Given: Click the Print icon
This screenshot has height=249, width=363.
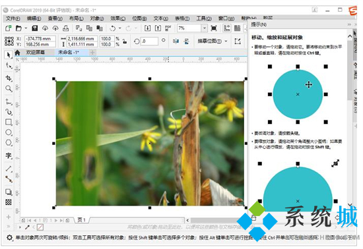Looking at the screenshot, I should click(66, 28).
